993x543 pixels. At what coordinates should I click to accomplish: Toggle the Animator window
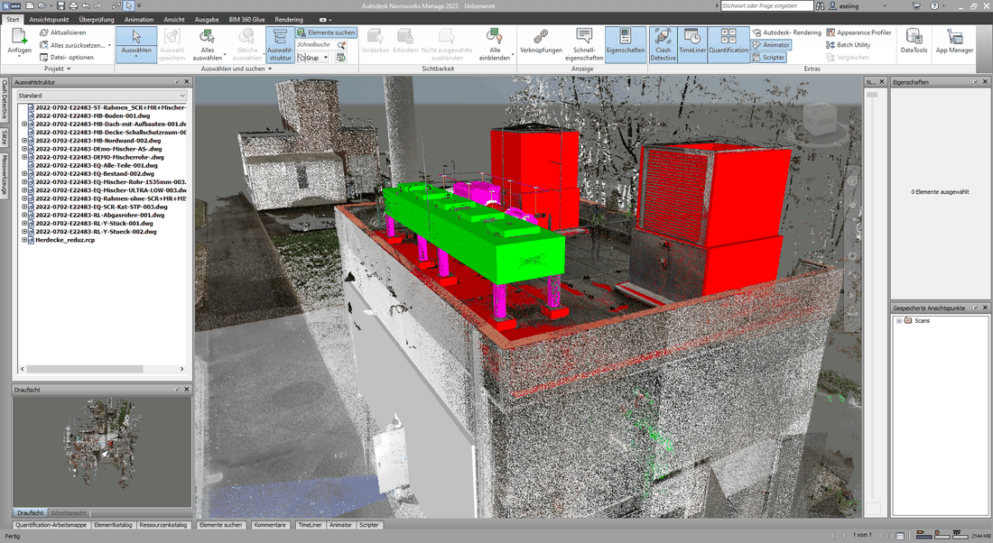pyautogui.click(x=771, y=45)
